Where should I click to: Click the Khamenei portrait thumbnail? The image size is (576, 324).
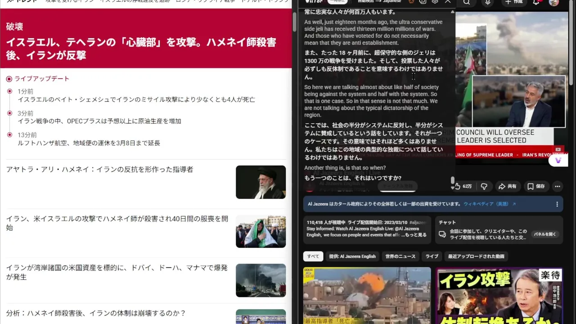point(261,182)
